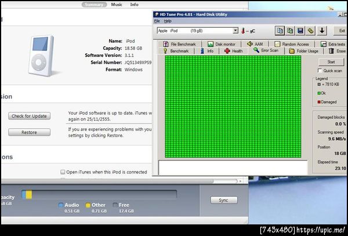Open the Help menu in HD Tune
The height and width of the screenshot is (236, 348).
coord(168,21)
